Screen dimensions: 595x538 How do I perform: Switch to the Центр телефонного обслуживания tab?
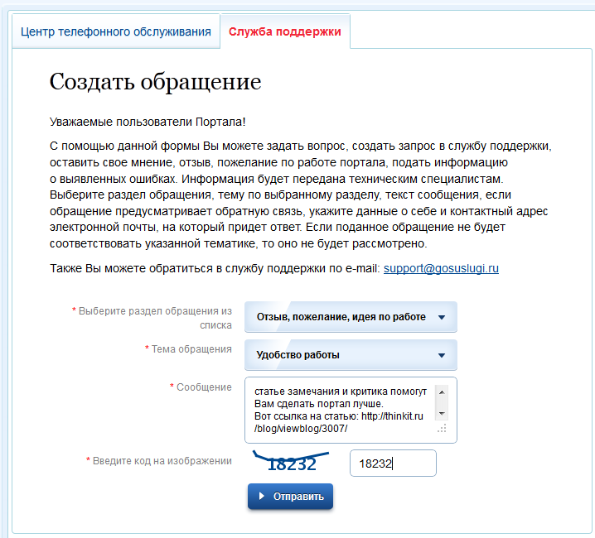click(x=115, y=32)
